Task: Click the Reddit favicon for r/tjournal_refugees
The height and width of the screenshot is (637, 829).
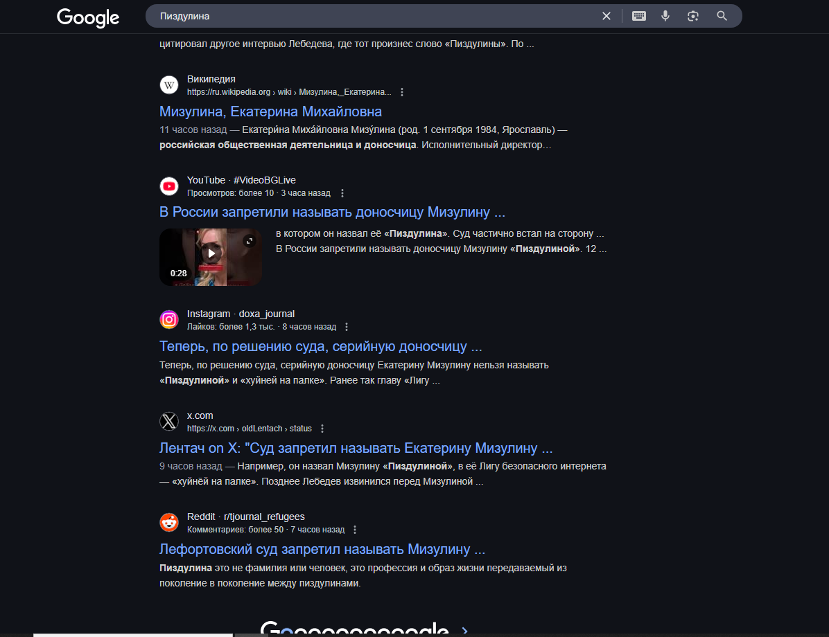Action: point(169,522)
